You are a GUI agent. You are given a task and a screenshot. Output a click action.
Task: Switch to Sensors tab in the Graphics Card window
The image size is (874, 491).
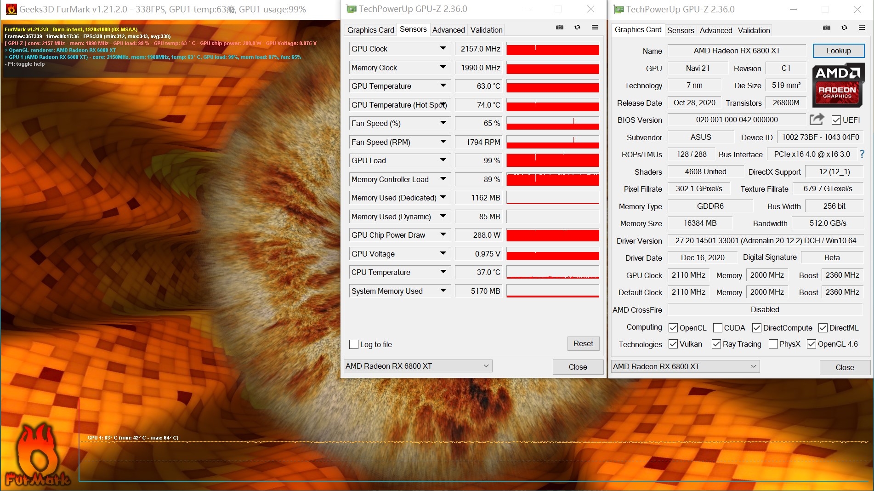click(681, 30)
